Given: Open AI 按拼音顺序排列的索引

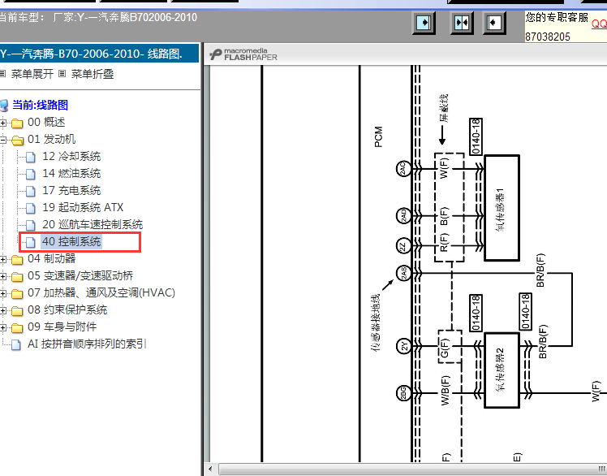Looking at the screenshot, I should pyautogui.click(x=87, y=344).
